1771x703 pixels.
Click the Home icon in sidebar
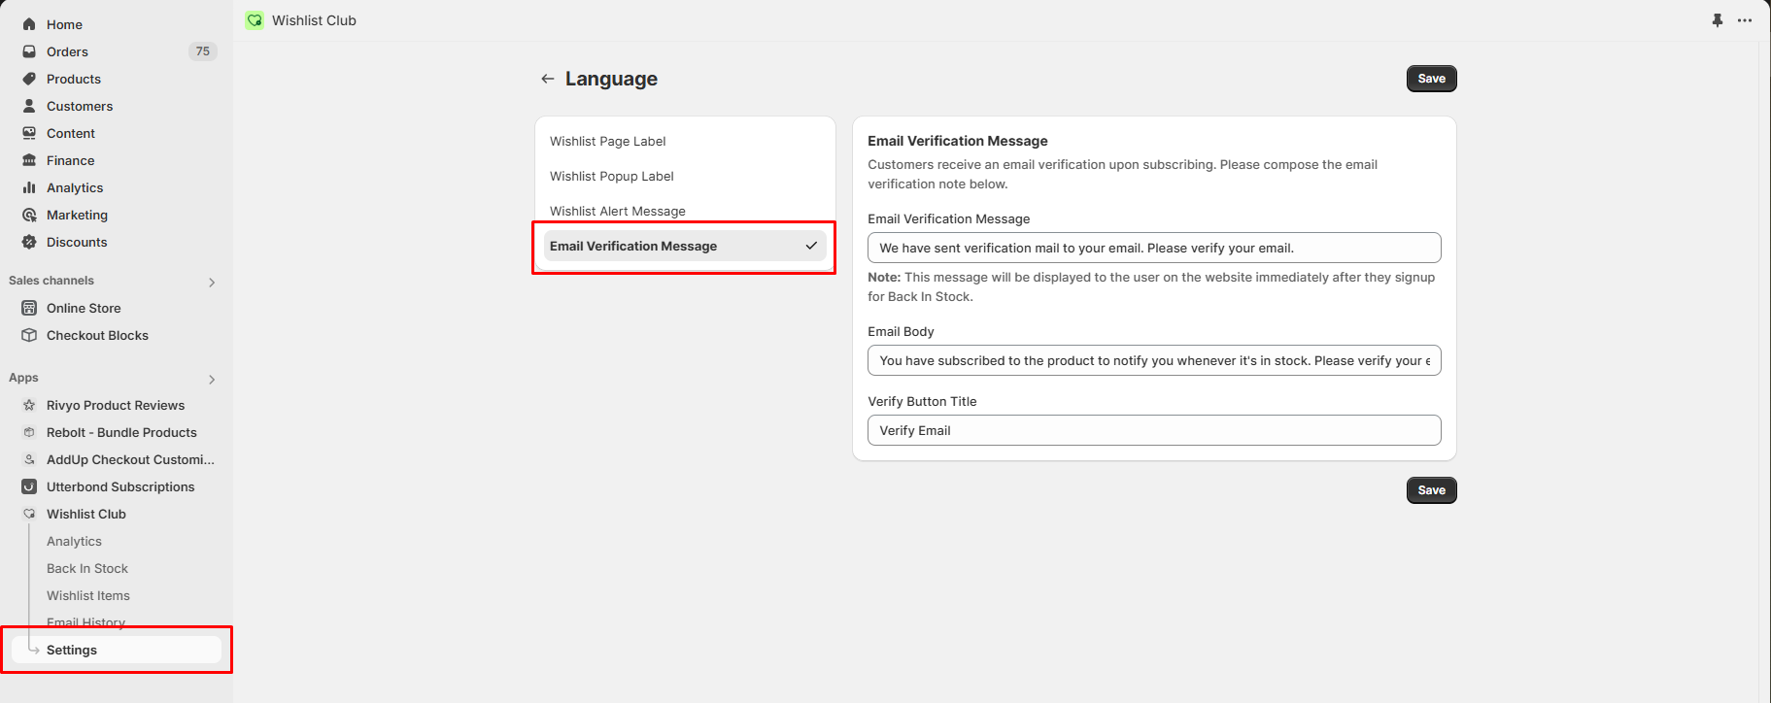29,24
